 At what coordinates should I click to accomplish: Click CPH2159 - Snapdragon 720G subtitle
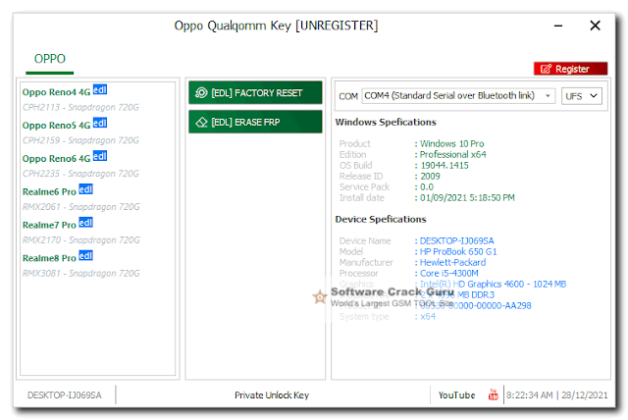tap(80, 140)
